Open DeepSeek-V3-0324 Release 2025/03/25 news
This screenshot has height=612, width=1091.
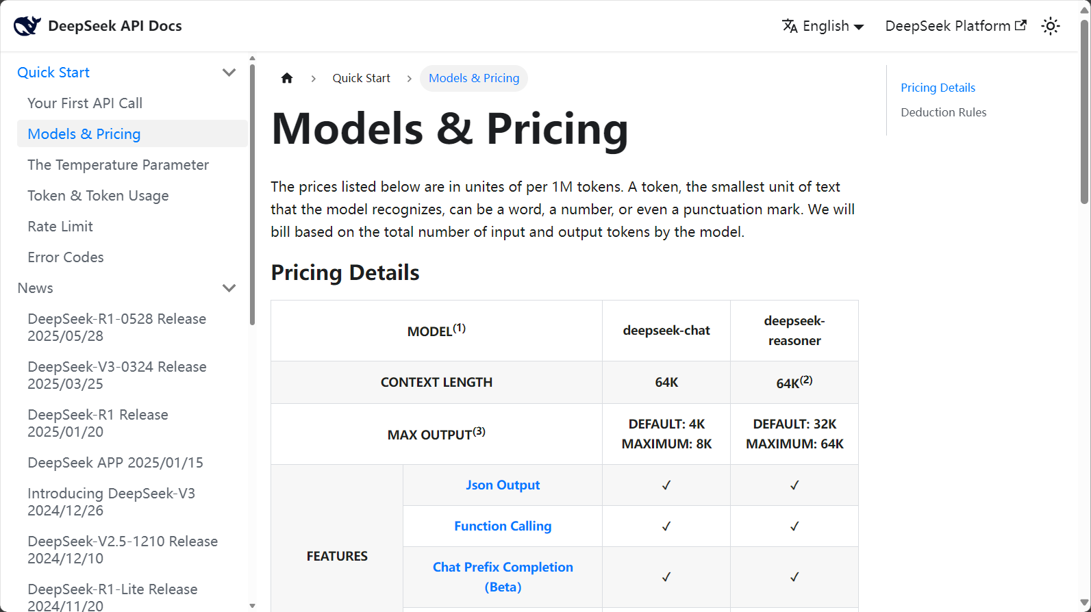117,375
